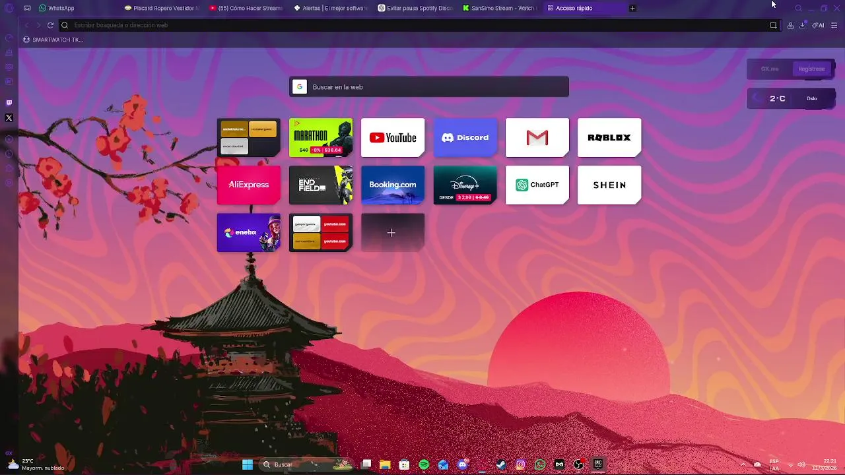Open the Endfield speed dial tile

(321, 185)
